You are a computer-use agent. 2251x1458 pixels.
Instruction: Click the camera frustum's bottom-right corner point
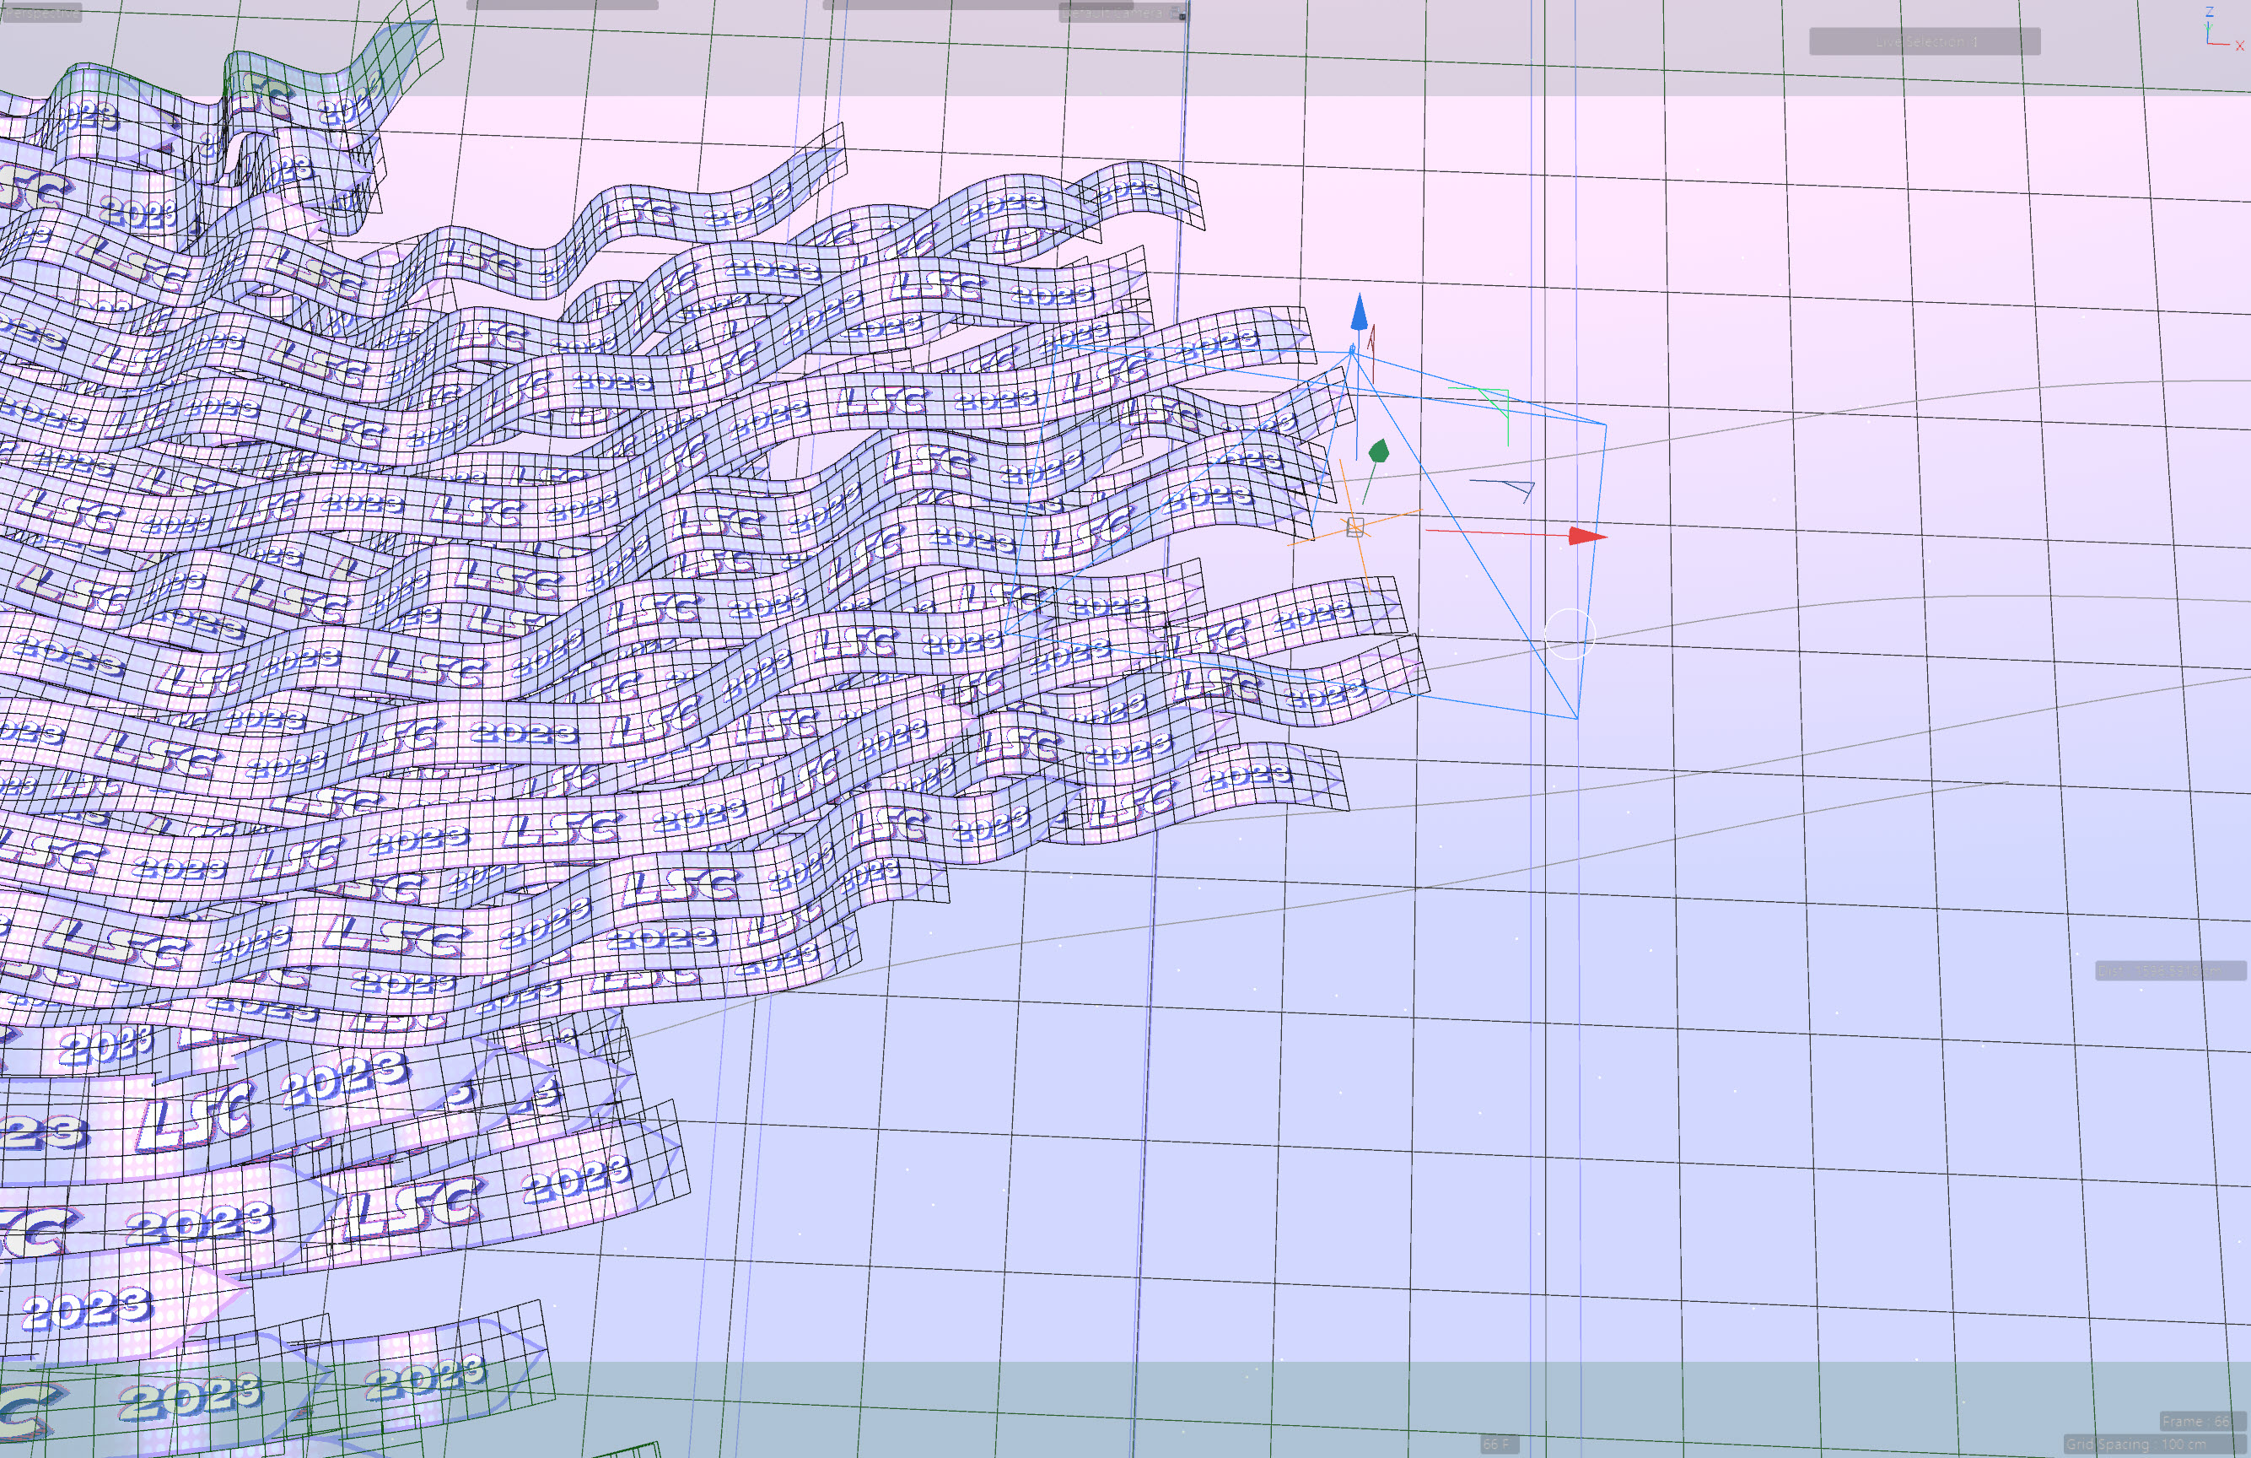pyautogui.click(x=1576, y=718)
